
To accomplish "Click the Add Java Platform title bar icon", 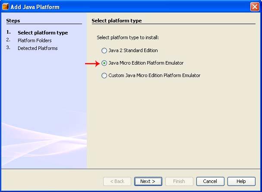I will [x=6, y=7].
